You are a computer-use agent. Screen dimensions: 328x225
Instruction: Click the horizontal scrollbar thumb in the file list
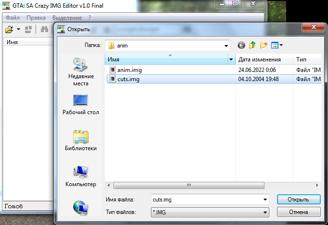(189, 185)
